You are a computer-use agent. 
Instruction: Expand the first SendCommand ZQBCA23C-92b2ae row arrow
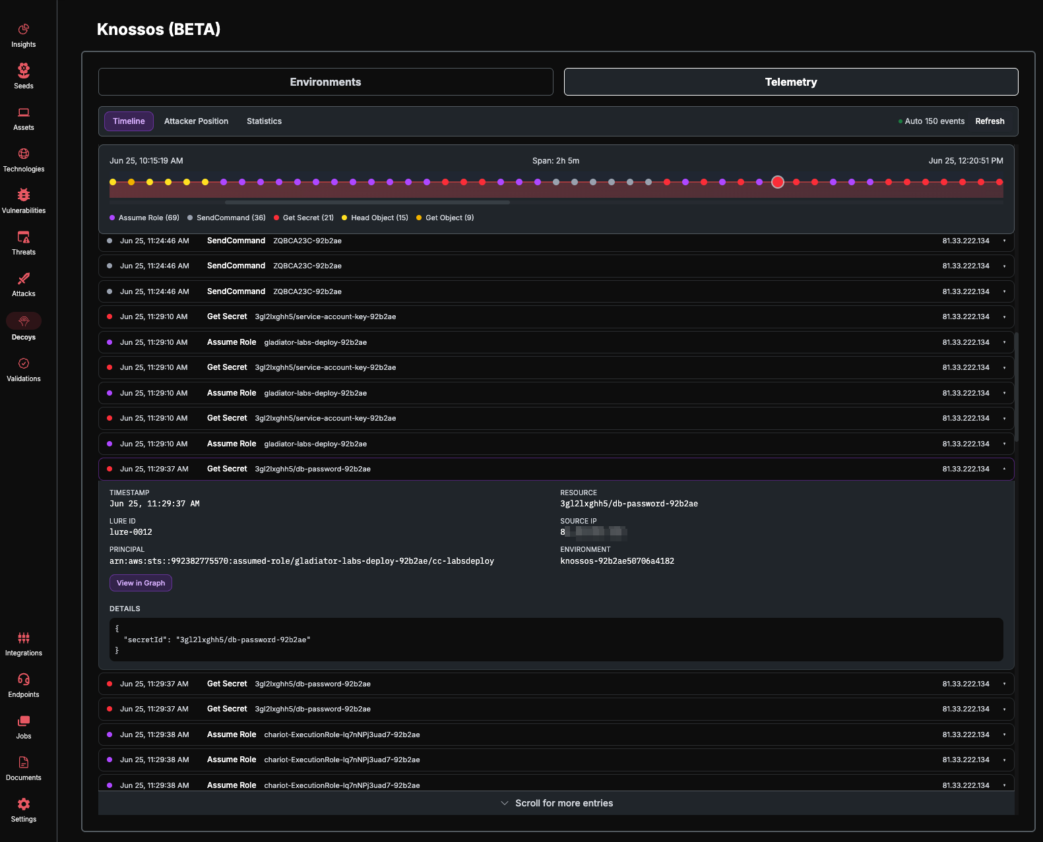pyautogui.click(x=1004, y=241)
